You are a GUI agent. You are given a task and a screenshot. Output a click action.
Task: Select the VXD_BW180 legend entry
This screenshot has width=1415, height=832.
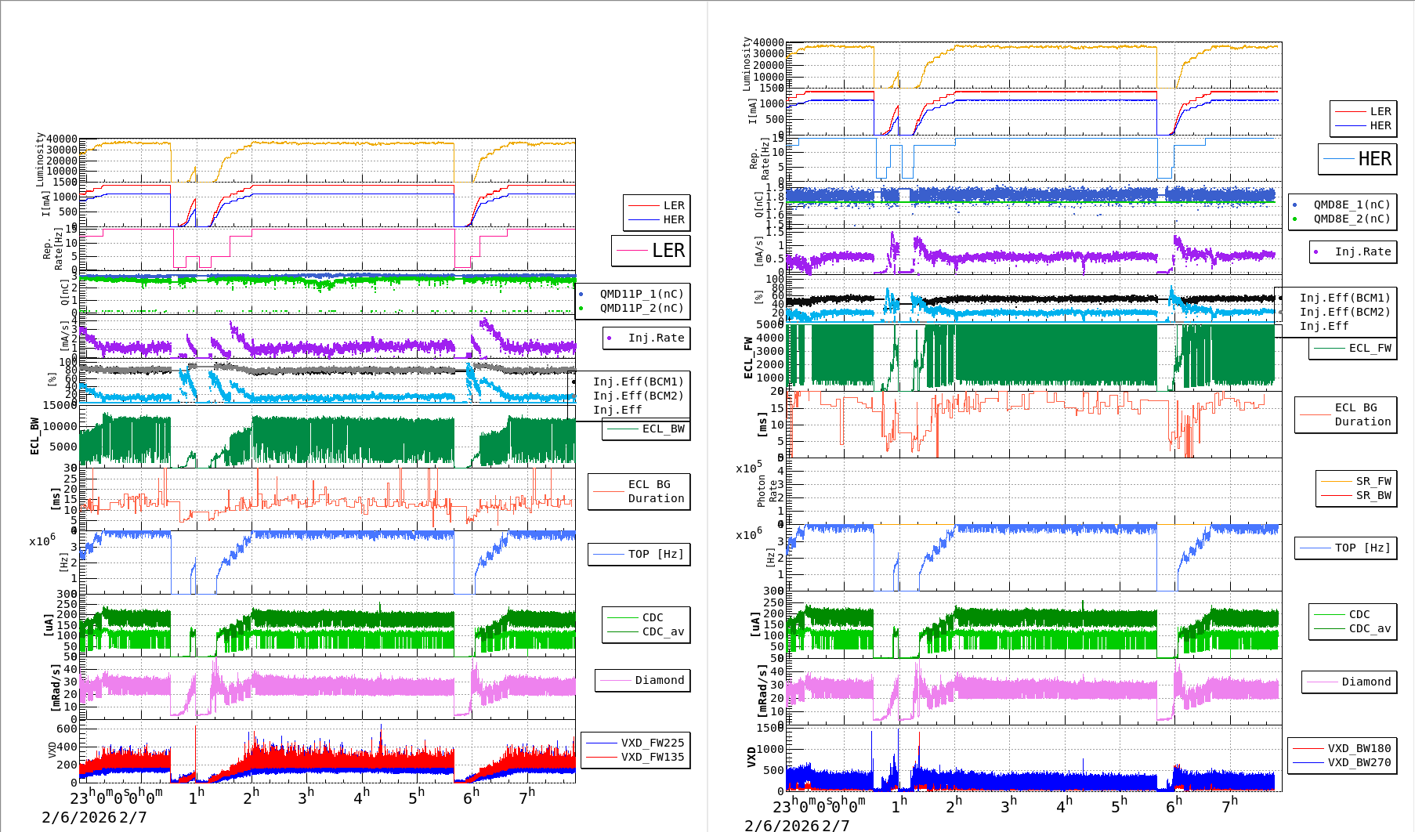click(x=1359, y=748)
